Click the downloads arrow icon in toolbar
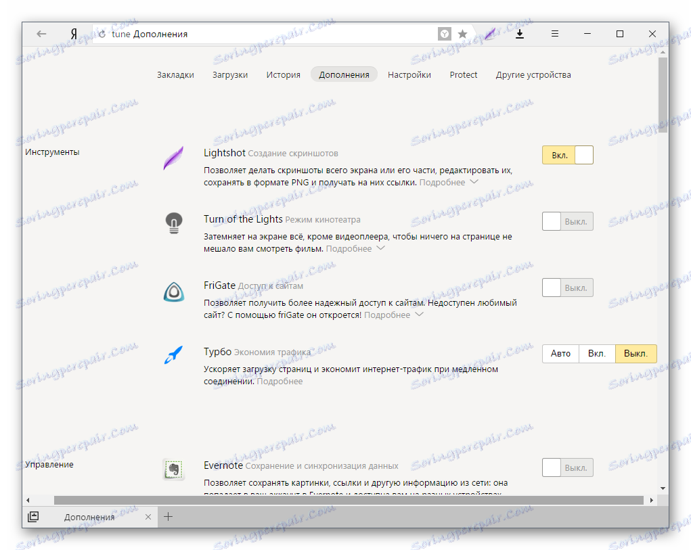 click(520, 33)
